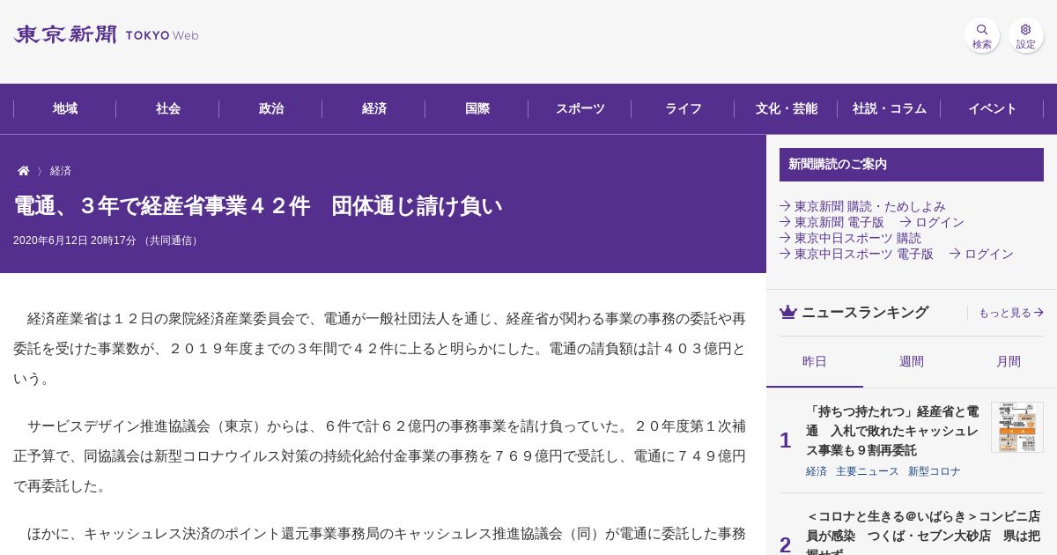Image resolution: width=1057 pixels, height=555 pixels.
Task: Click the crown icon beside ニュースランキング
Action: point(788,312)
